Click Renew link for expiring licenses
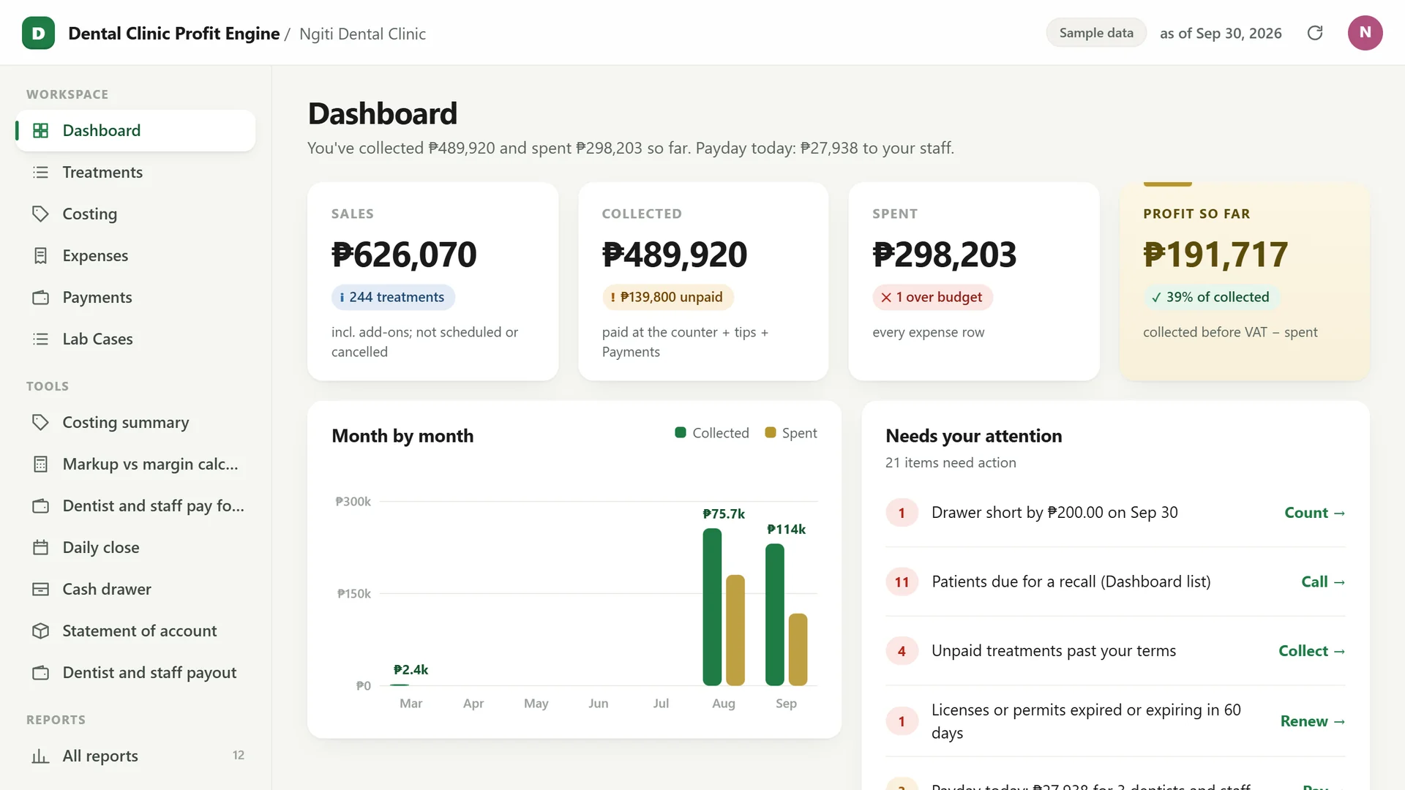Image resolution: width=1405 pixels, height=790 pixels. [x=1313, y=721]
